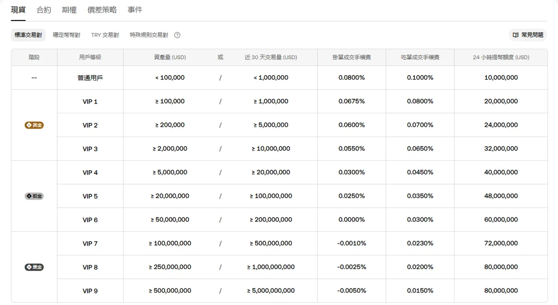The image size is (558, 305).
Task: Switch to the 價差策略 tab
Action: point(102,10)
